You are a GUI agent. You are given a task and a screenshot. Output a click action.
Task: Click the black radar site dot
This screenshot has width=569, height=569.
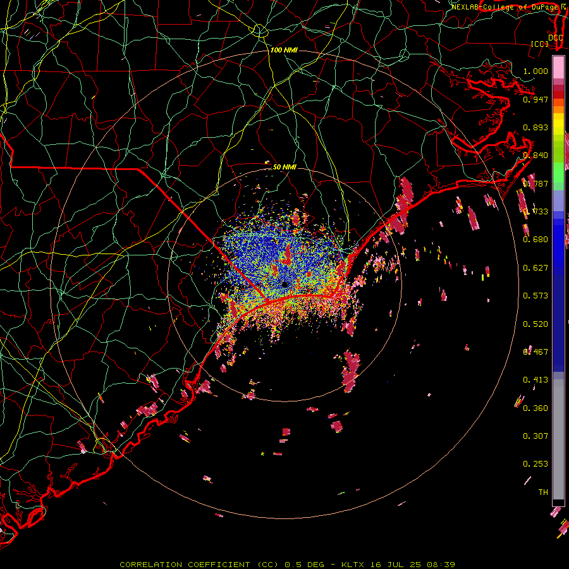(x=285, y=284)
